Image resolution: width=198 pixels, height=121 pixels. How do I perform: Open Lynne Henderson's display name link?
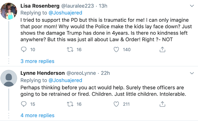[x=42, y=73]
